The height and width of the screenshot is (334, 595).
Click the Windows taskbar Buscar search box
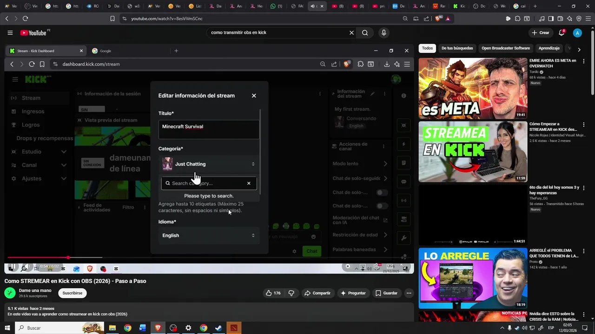(59, 328)
